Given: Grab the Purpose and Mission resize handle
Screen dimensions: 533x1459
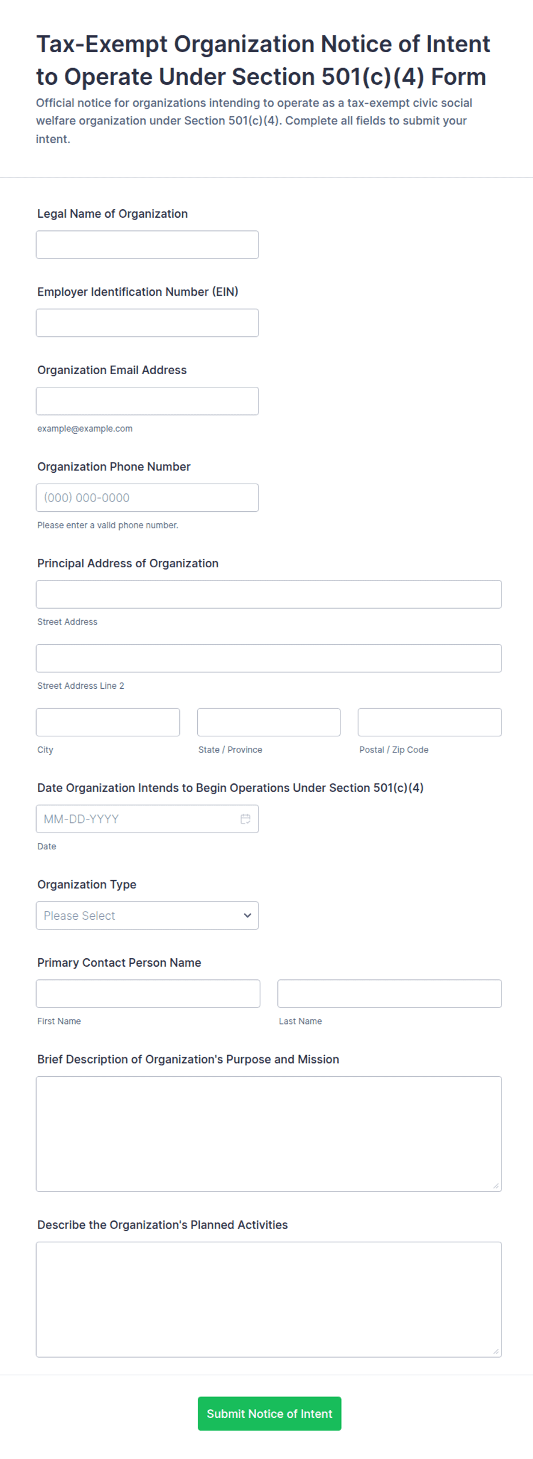Looking at the screenshot, I should pos(496,1186).
